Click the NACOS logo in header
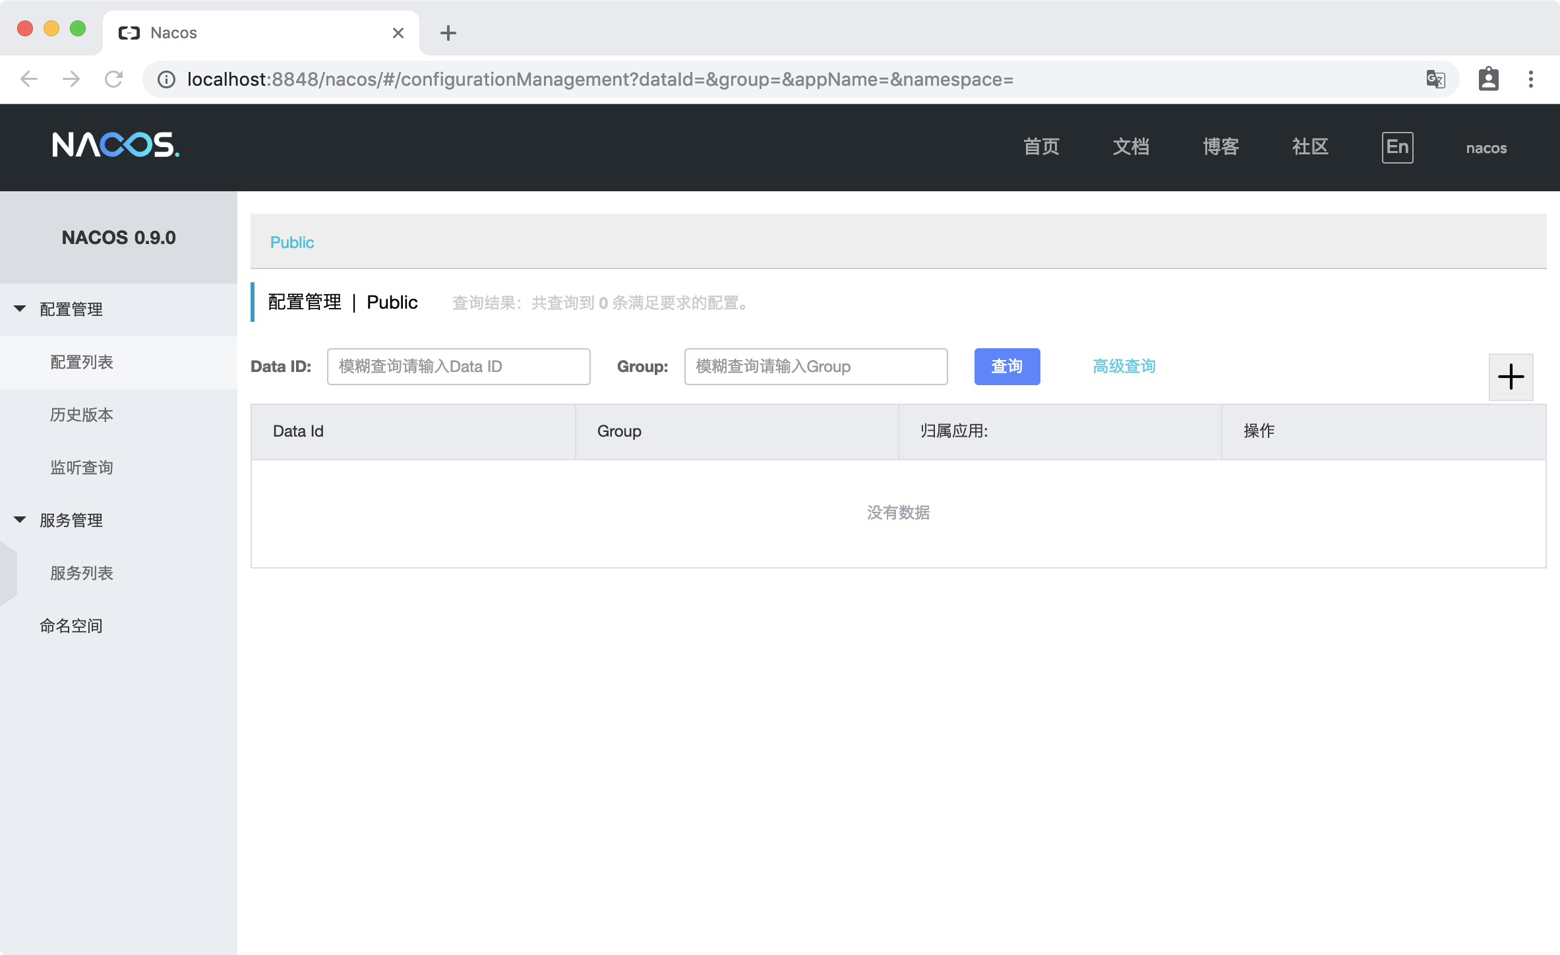Viewport: 1560px width, 955px height. coord(116,145)
